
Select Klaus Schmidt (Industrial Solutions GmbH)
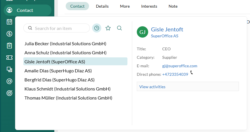[x=67, y=89]
